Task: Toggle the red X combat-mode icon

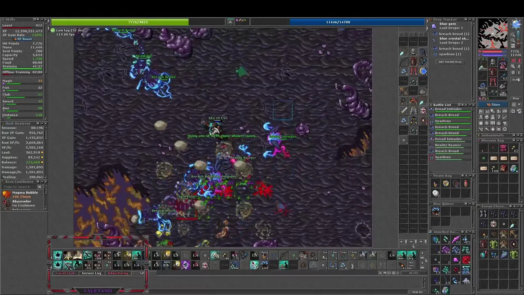Action: [x=513, y=60]
